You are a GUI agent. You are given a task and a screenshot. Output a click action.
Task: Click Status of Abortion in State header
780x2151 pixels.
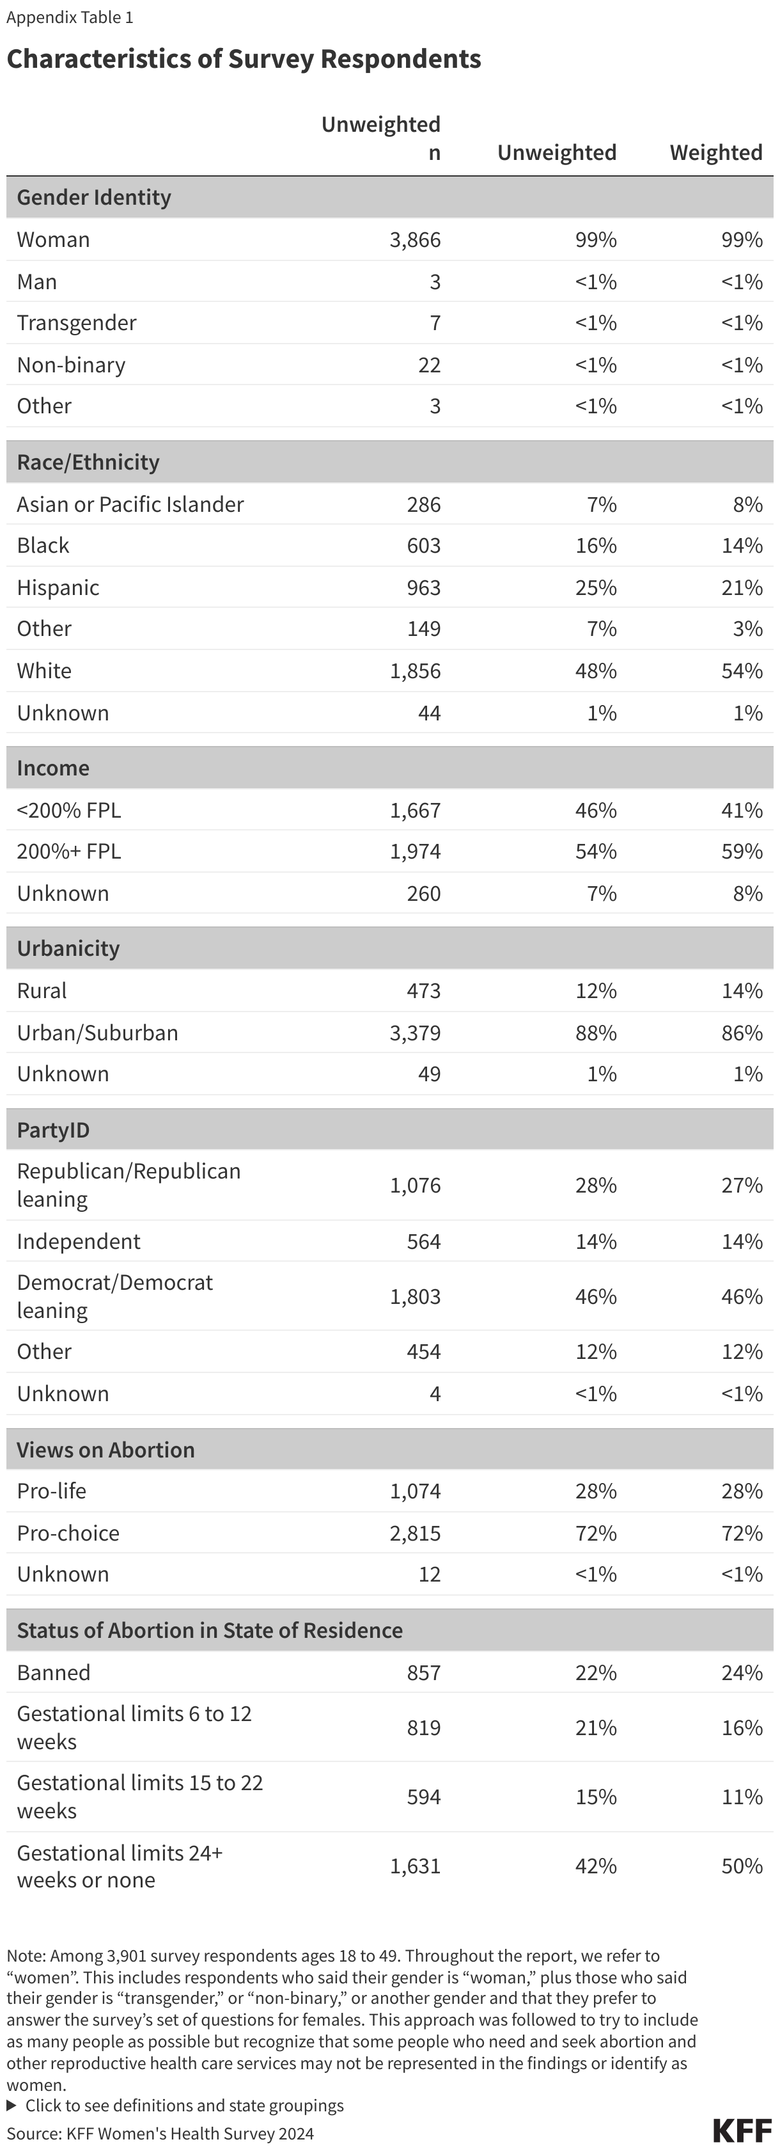click(x=210, y=1630)
